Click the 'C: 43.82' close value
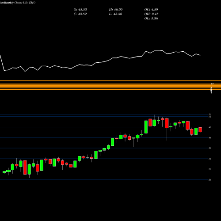The height and width of the screenshot is (221, 221). [x=80, y=14]
